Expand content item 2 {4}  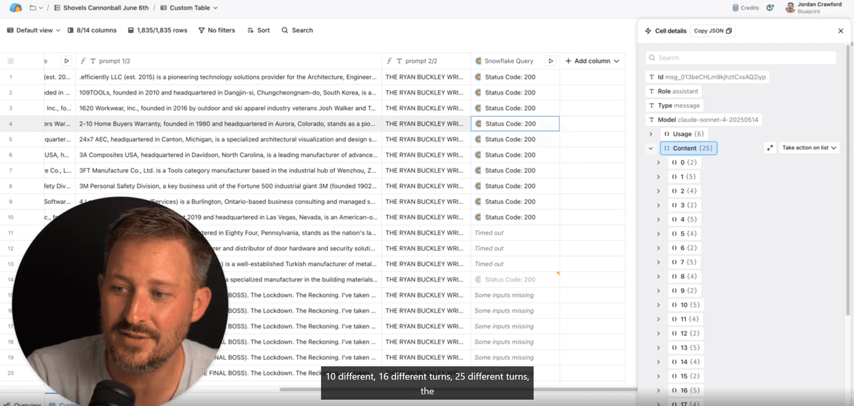658,191
